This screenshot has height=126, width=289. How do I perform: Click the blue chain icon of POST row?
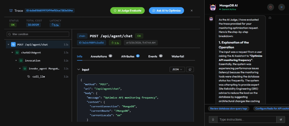point(13,45)
